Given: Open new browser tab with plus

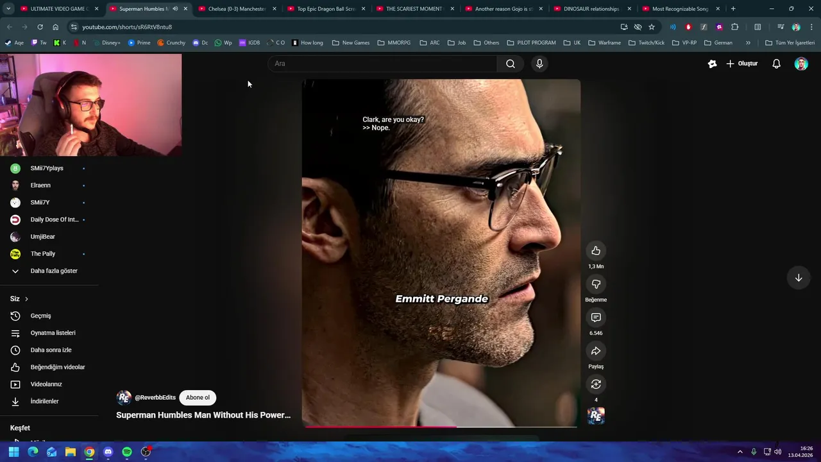Looking at the screenshot, I should coord(733,9).
